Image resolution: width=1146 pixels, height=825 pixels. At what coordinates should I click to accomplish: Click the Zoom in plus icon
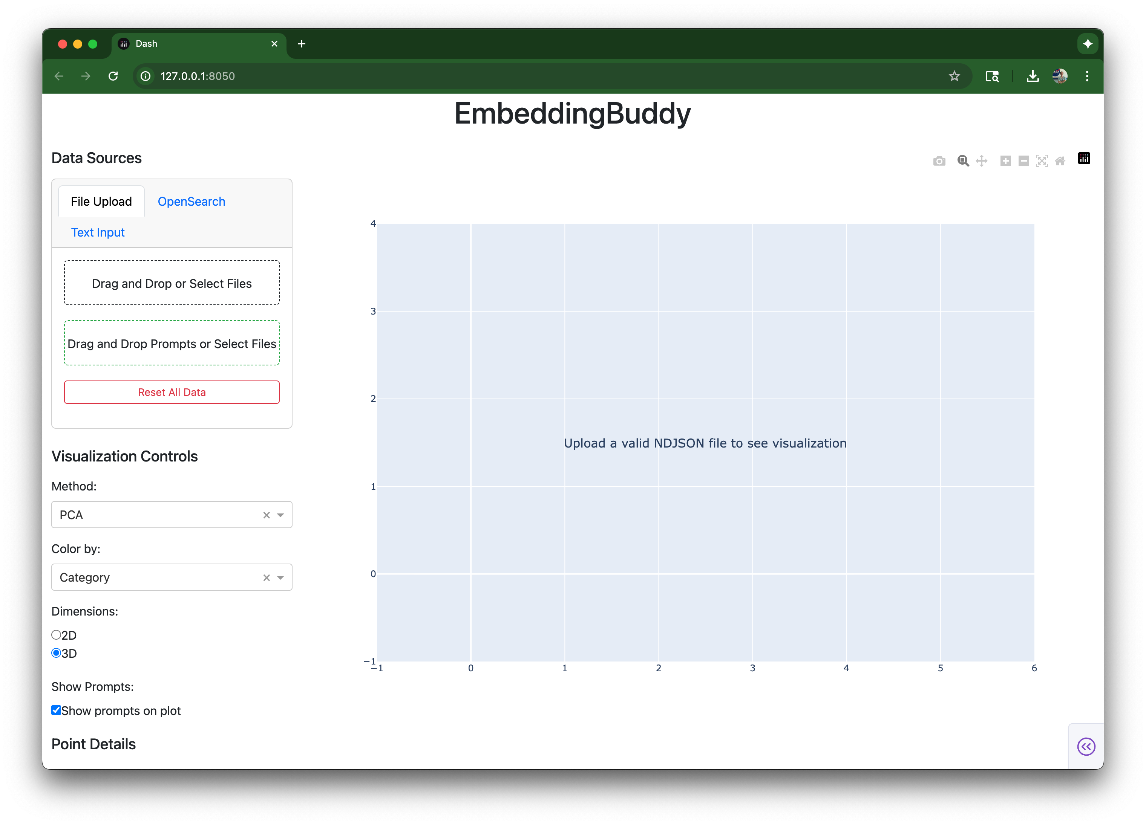[x=1005, y=161]
